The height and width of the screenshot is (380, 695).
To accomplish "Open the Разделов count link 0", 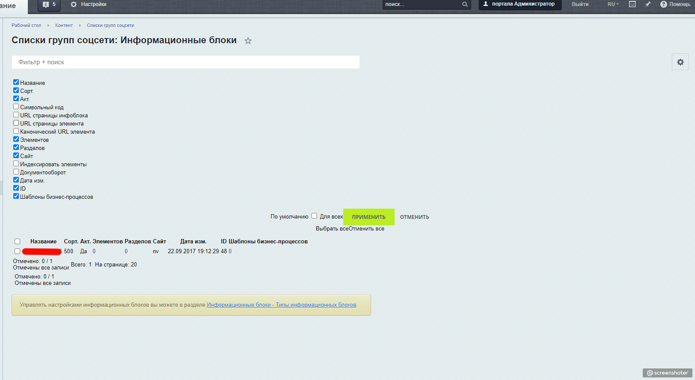I will pyautogui.click(x=126, y=251).
